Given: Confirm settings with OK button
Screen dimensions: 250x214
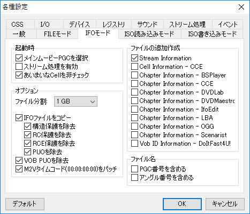Looking at the screenshot, I should [182, 204].
